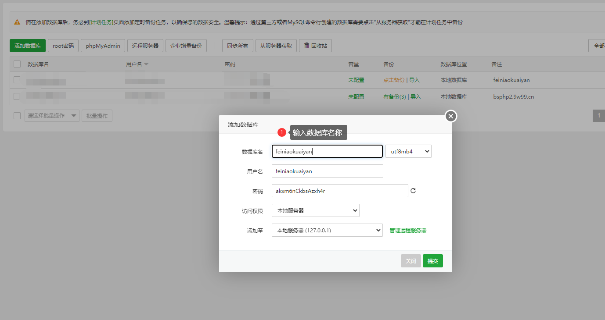
Task: Click the gray 关闭 button in dialog
Action: tap(411, 261)
